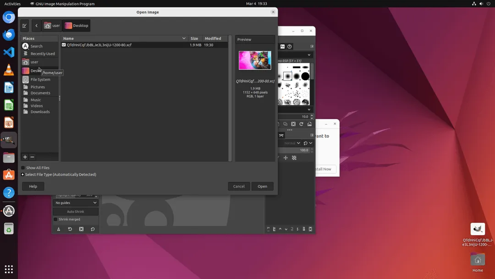Image resolution: width=495 pixels, height=279 pixels.
Task: Click the cat image preview thumbnail
Action: [x=255, y=60]
